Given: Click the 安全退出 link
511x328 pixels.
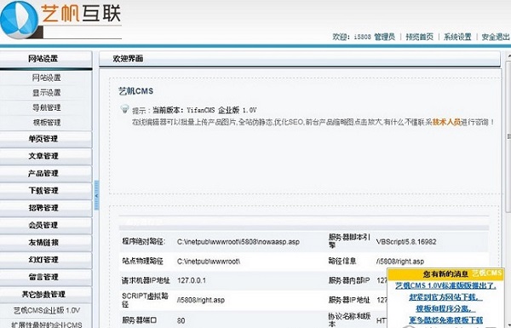Looking at the screenshot, I should tap(496, 37).
